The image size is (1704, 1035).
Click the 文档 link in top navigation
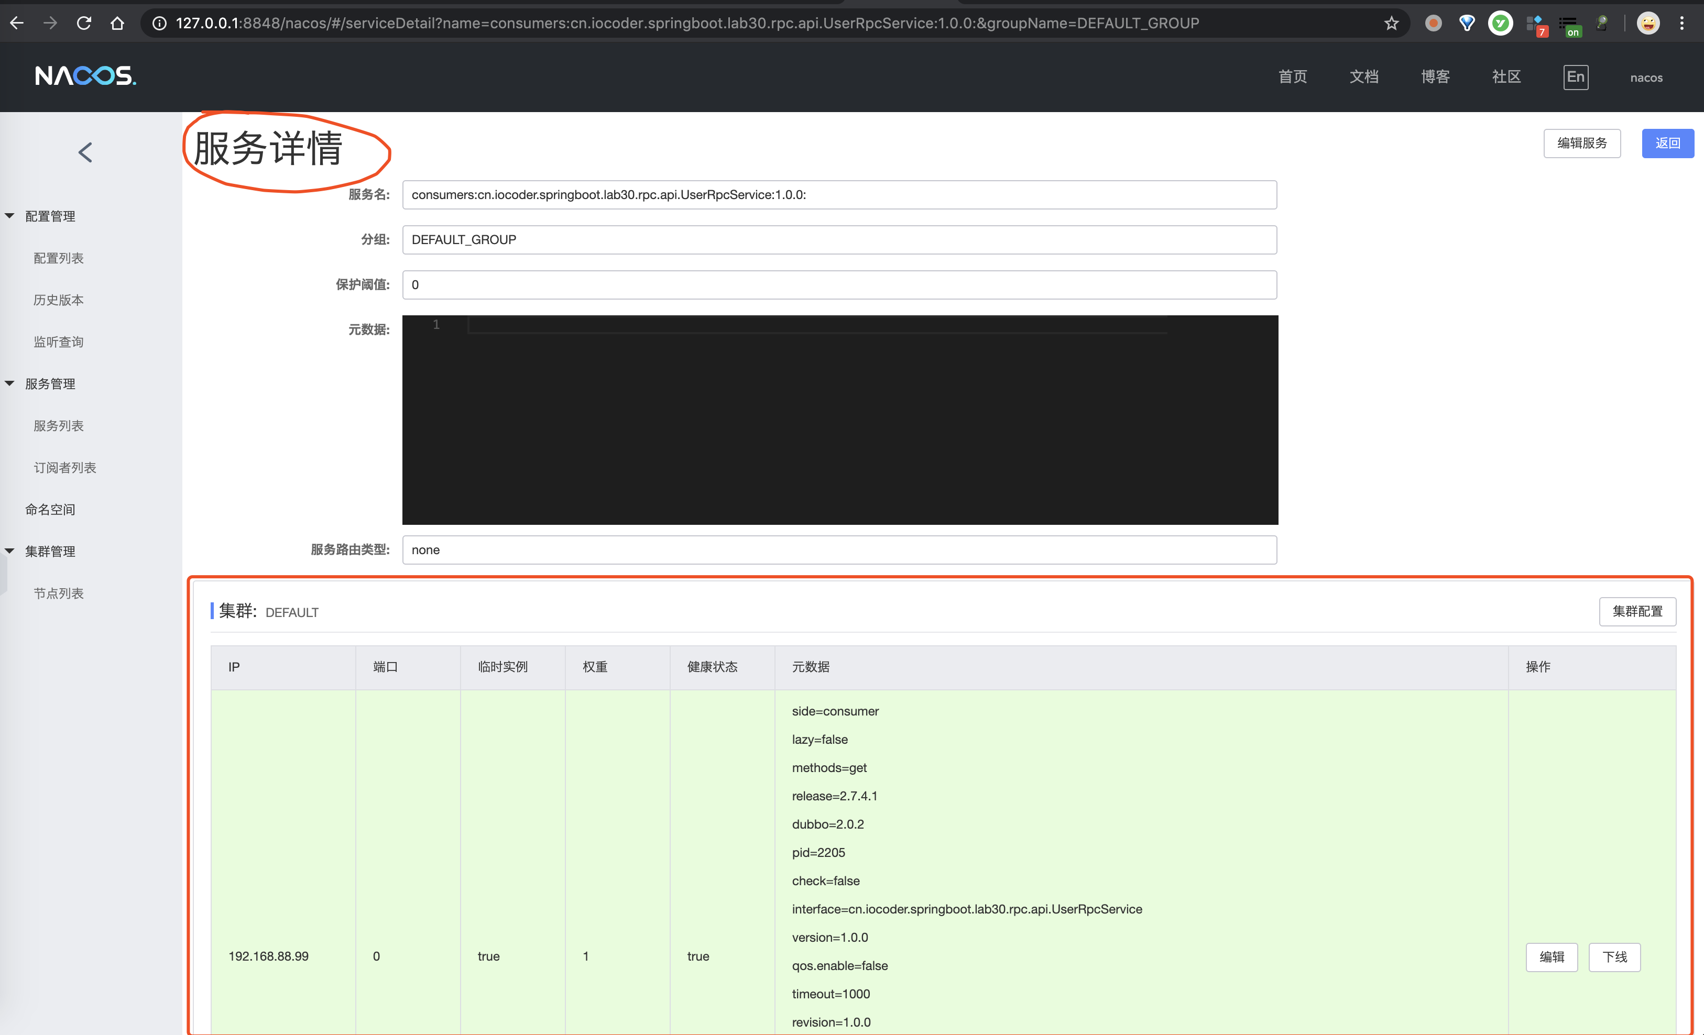pos(1363,77)
